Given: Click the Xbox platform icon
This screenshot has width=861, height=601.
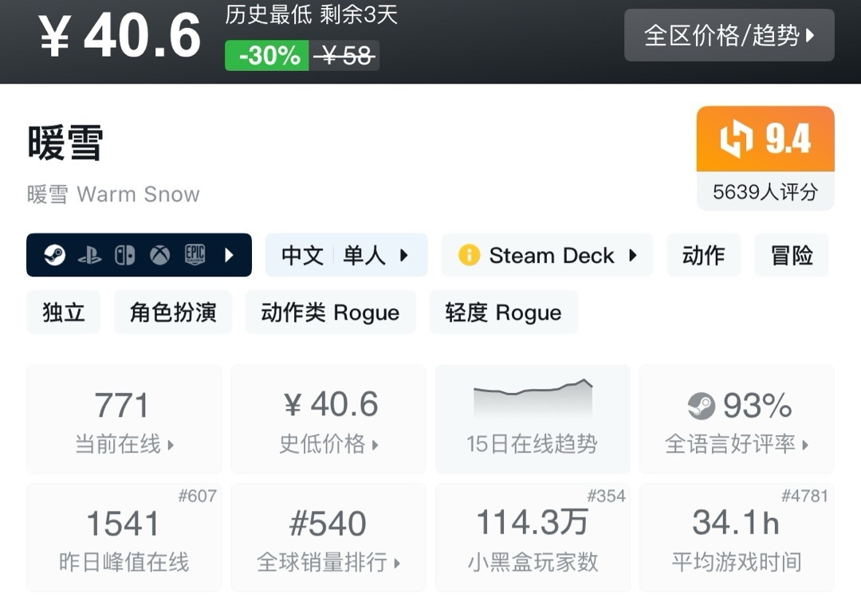Looking at the screenshot, I should (x=159, y=255).
